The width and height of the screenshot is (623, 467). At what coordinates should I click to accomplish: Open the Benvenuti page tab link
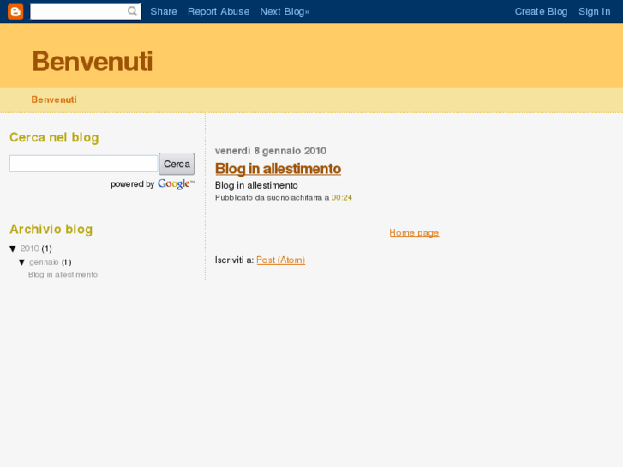click(x=54, y=99)
